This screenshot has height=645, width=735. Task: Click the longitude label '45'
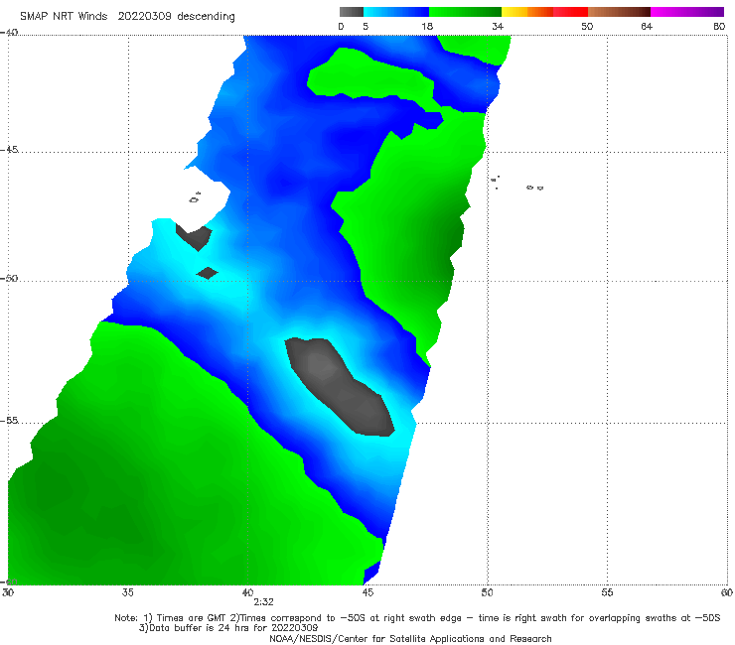367,592
